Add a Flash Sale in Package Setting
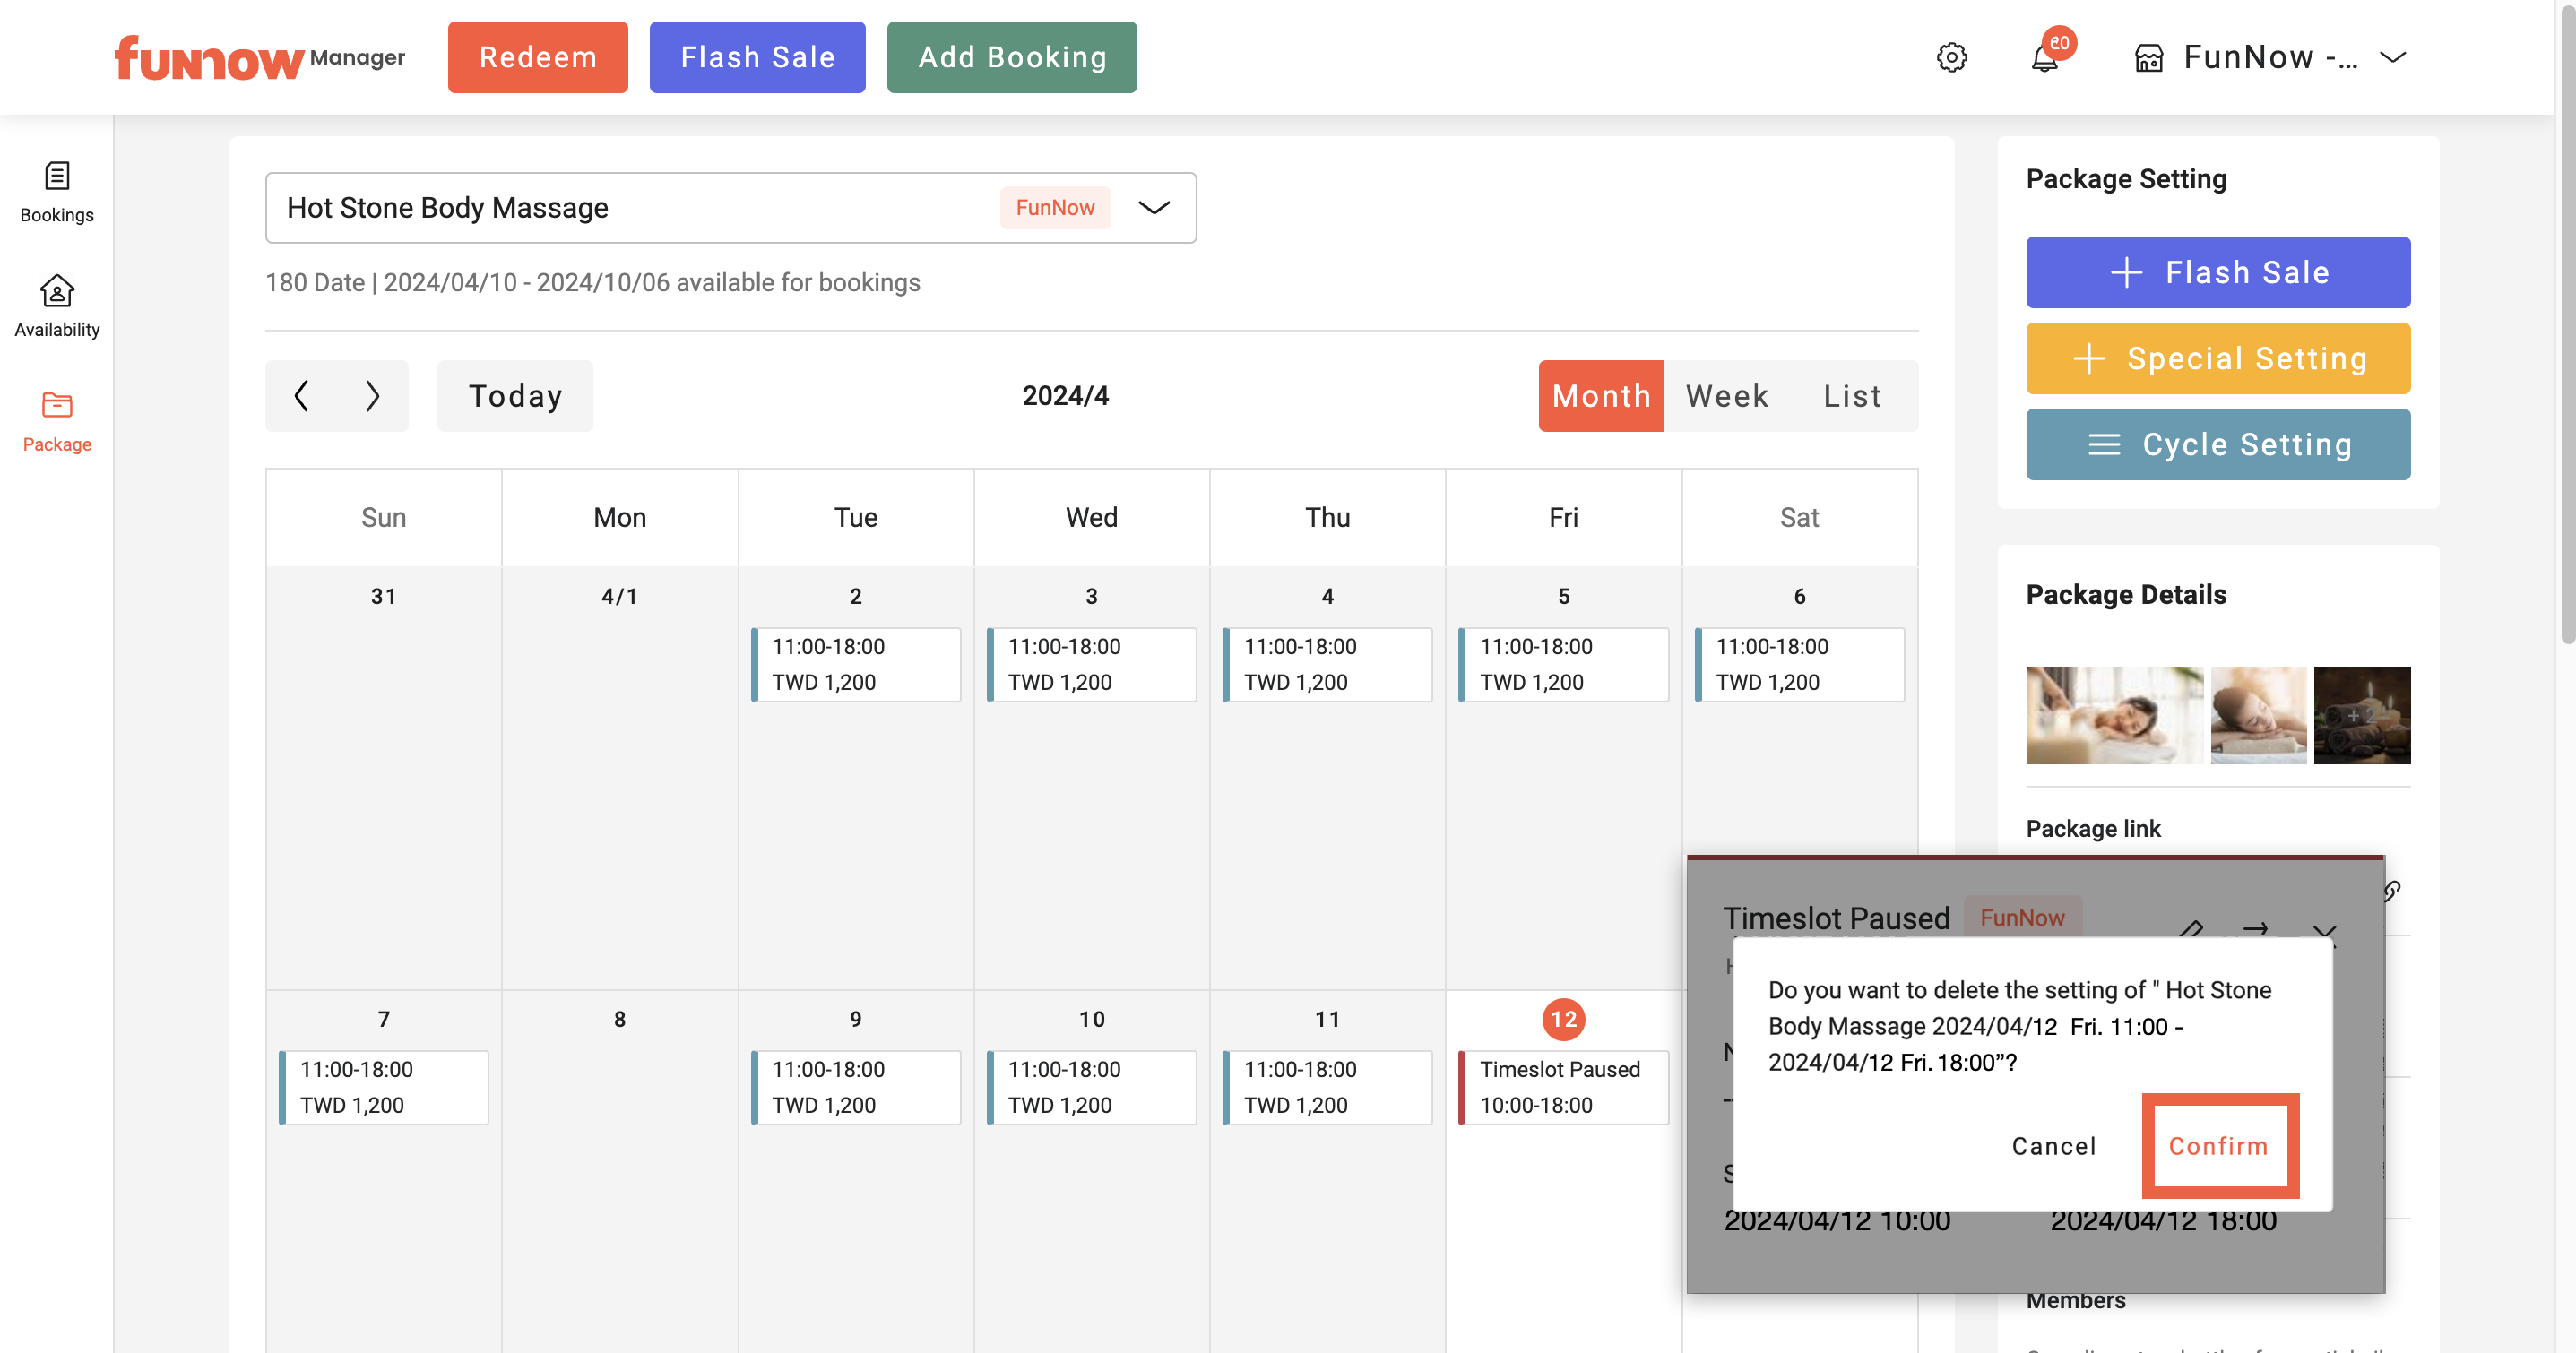 pos(2218,272)
